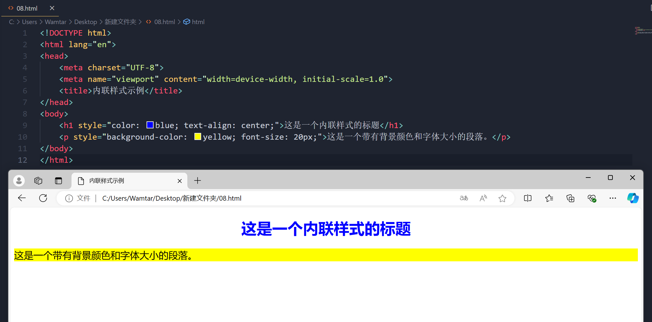Refresh the current page

coord(43,198)
